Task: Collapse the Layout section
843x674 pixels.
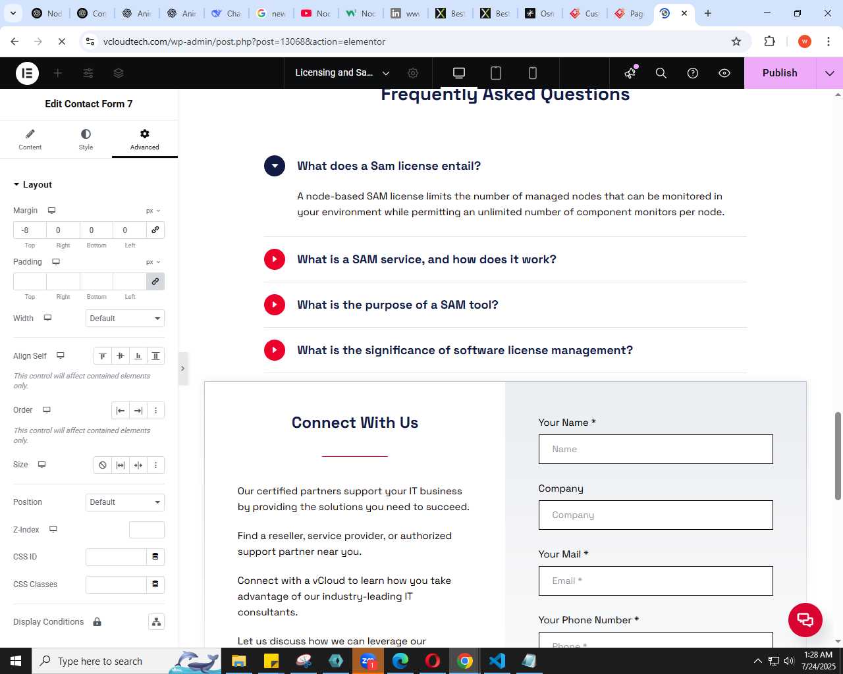Action: (33, 185)
